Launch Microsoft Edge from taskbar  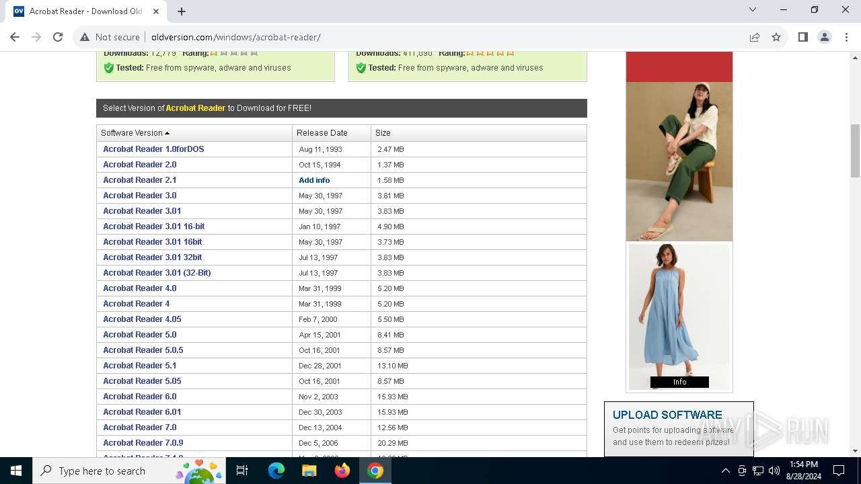[276, 471]
